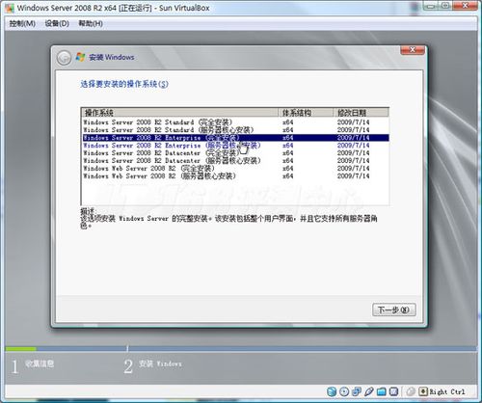Click the 选择要安装的操作系统(S) label
This screenshot has height=403, width=482.
tap(124, 84)
